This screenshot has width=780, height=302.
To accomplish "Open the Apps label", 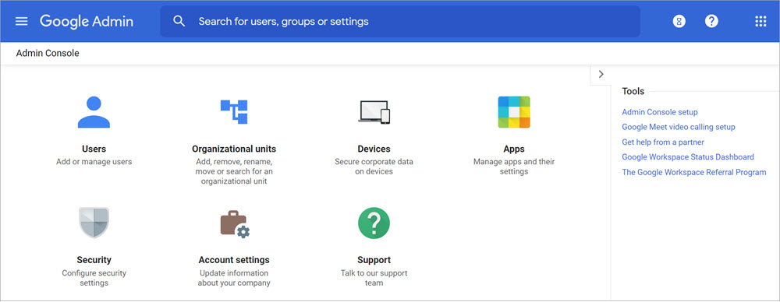I will point(514,149).
